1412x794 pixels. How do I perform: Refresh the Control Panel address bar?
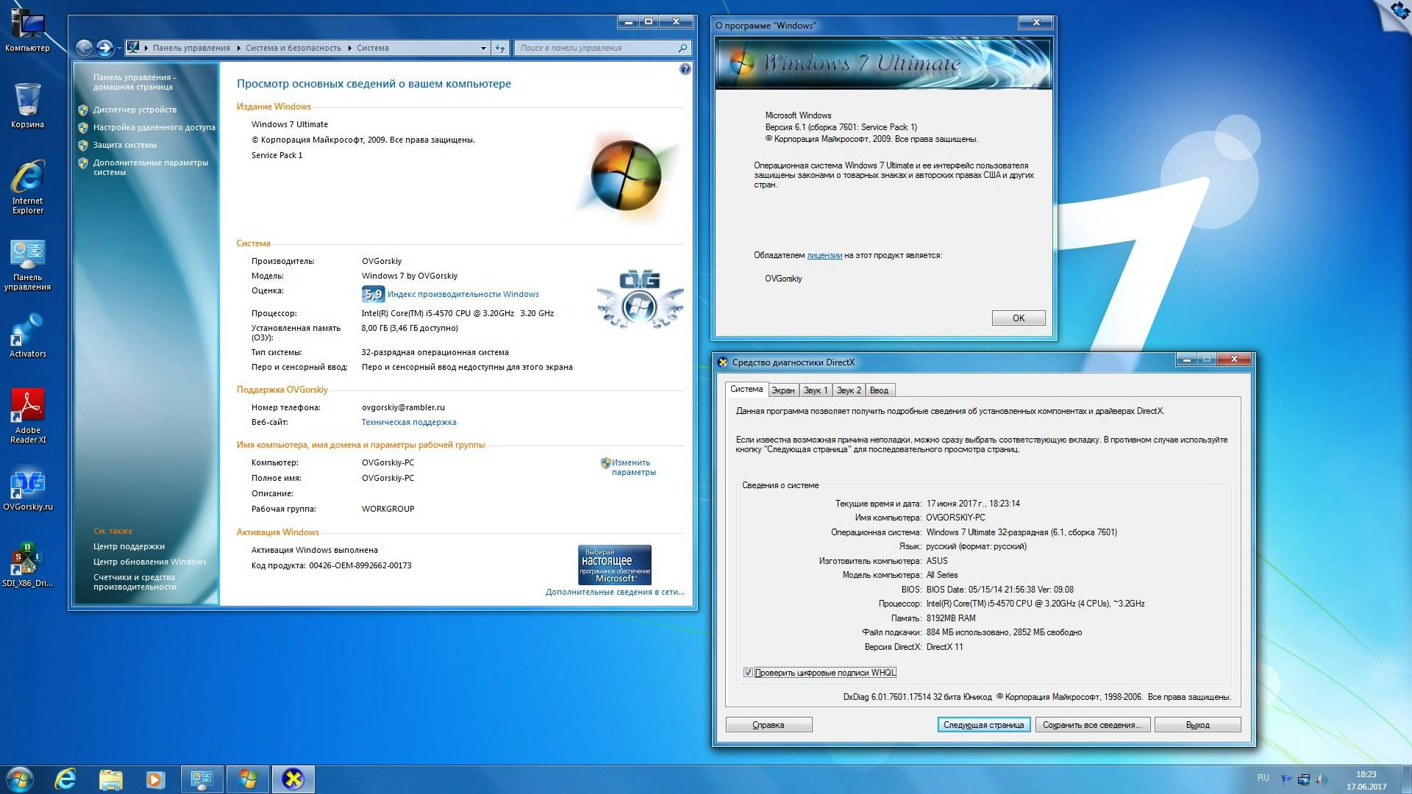coord(500,48)
